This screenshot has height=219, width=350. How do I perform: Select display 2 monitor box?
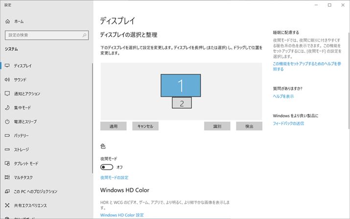pyautogui.click(x=182, y=103)
